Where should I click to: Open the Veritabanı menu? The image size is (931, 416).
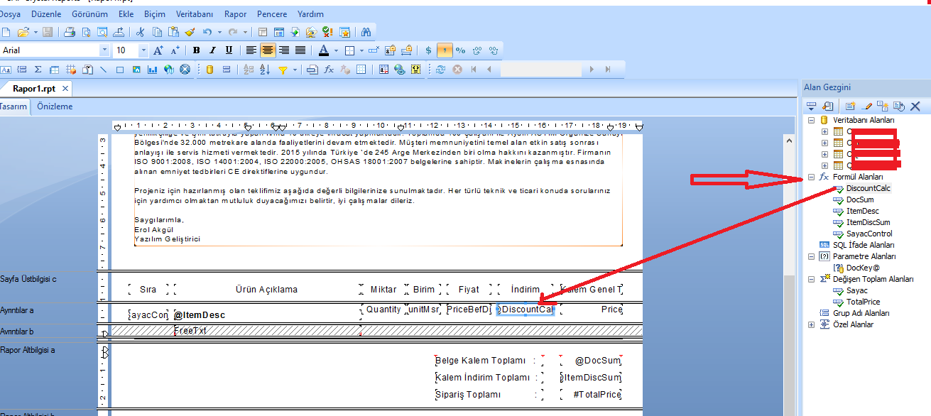[195, 14]
